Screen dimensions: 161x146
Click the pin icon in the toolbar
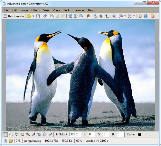point(45,16)
